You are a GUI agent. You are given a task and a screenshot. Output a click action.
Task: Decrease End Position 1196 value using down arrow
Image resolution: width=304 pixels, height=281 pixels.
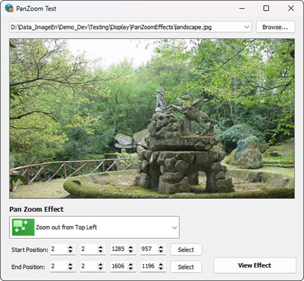(x=161, y=268)
